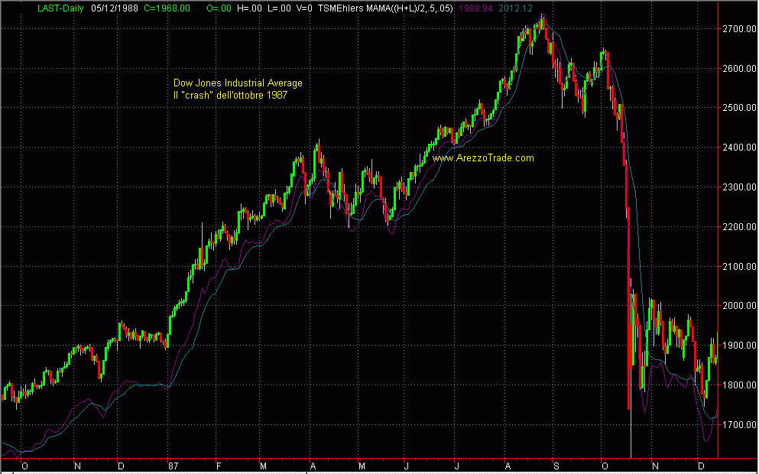Click the 2300.00 price axis label
Screen dimensions: 759x474
click(x=739, y=187)
